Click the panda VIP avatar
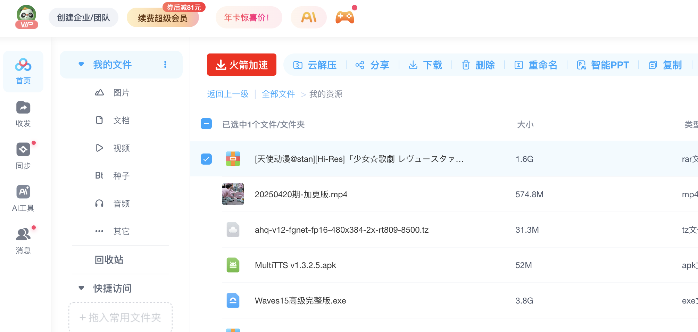The height and width of the screenshot is (332, 698). [27, 17]
